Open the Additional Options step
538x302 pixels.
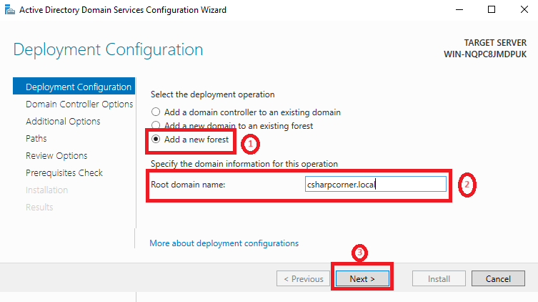pyautogui.click(x=63, y=121)
